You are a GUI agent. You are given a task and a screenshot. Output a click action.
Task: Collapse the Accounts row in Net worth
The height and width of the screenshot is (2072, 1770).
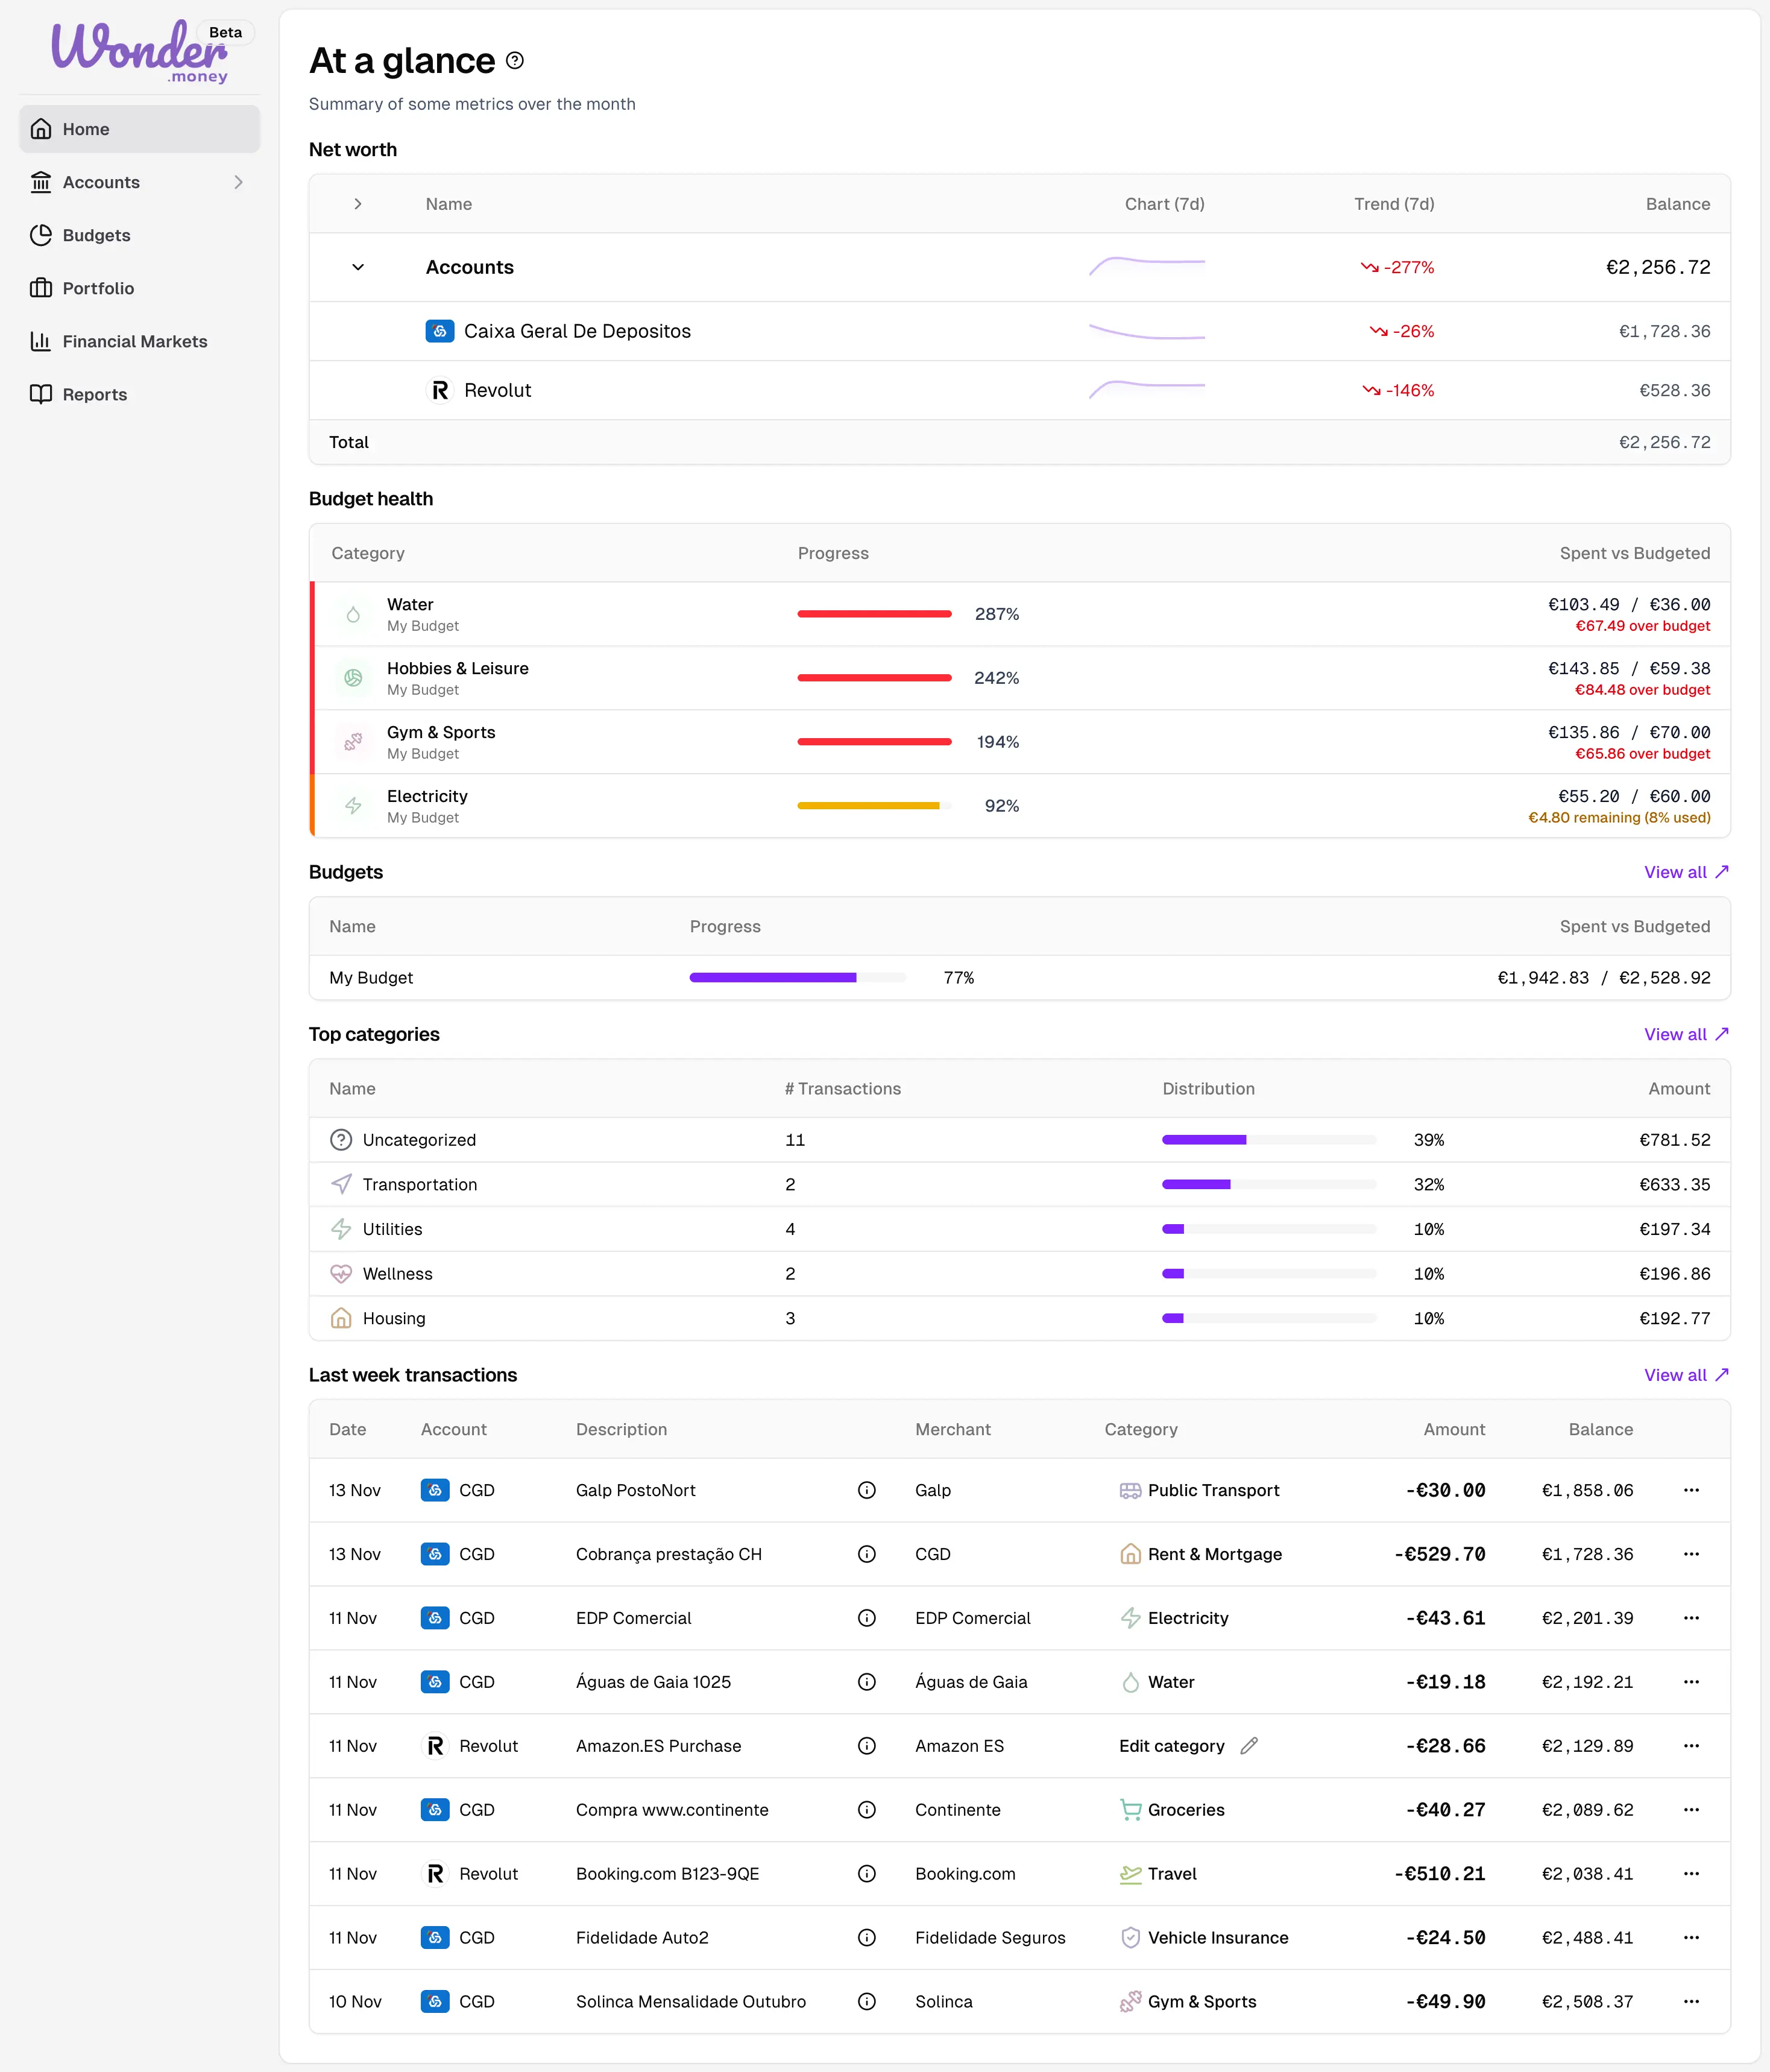358,268
